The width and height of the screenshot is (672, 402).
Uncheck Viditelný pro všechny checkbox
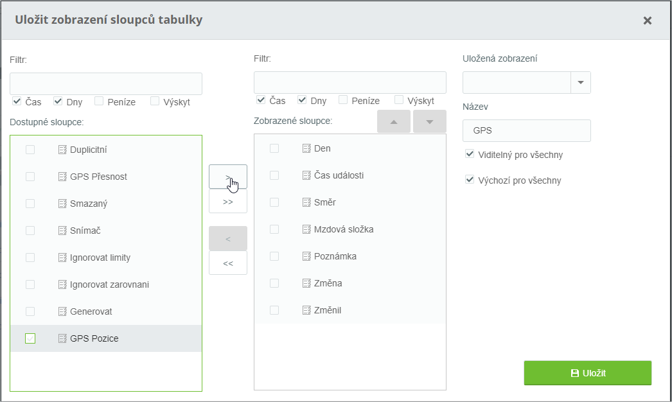pyautogui.click(x=470, y=154)
